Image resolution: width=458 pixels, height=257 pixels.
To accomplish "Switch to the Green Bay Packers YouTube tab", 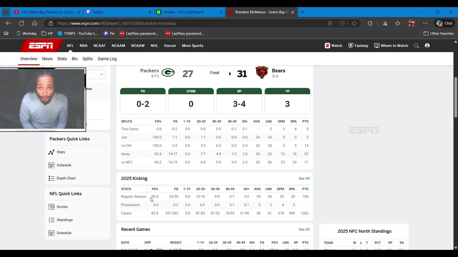I will [47, 12].
